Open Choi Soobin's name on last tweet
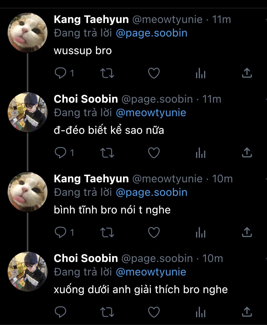267x325 pixels. click(x=86, y=258)
